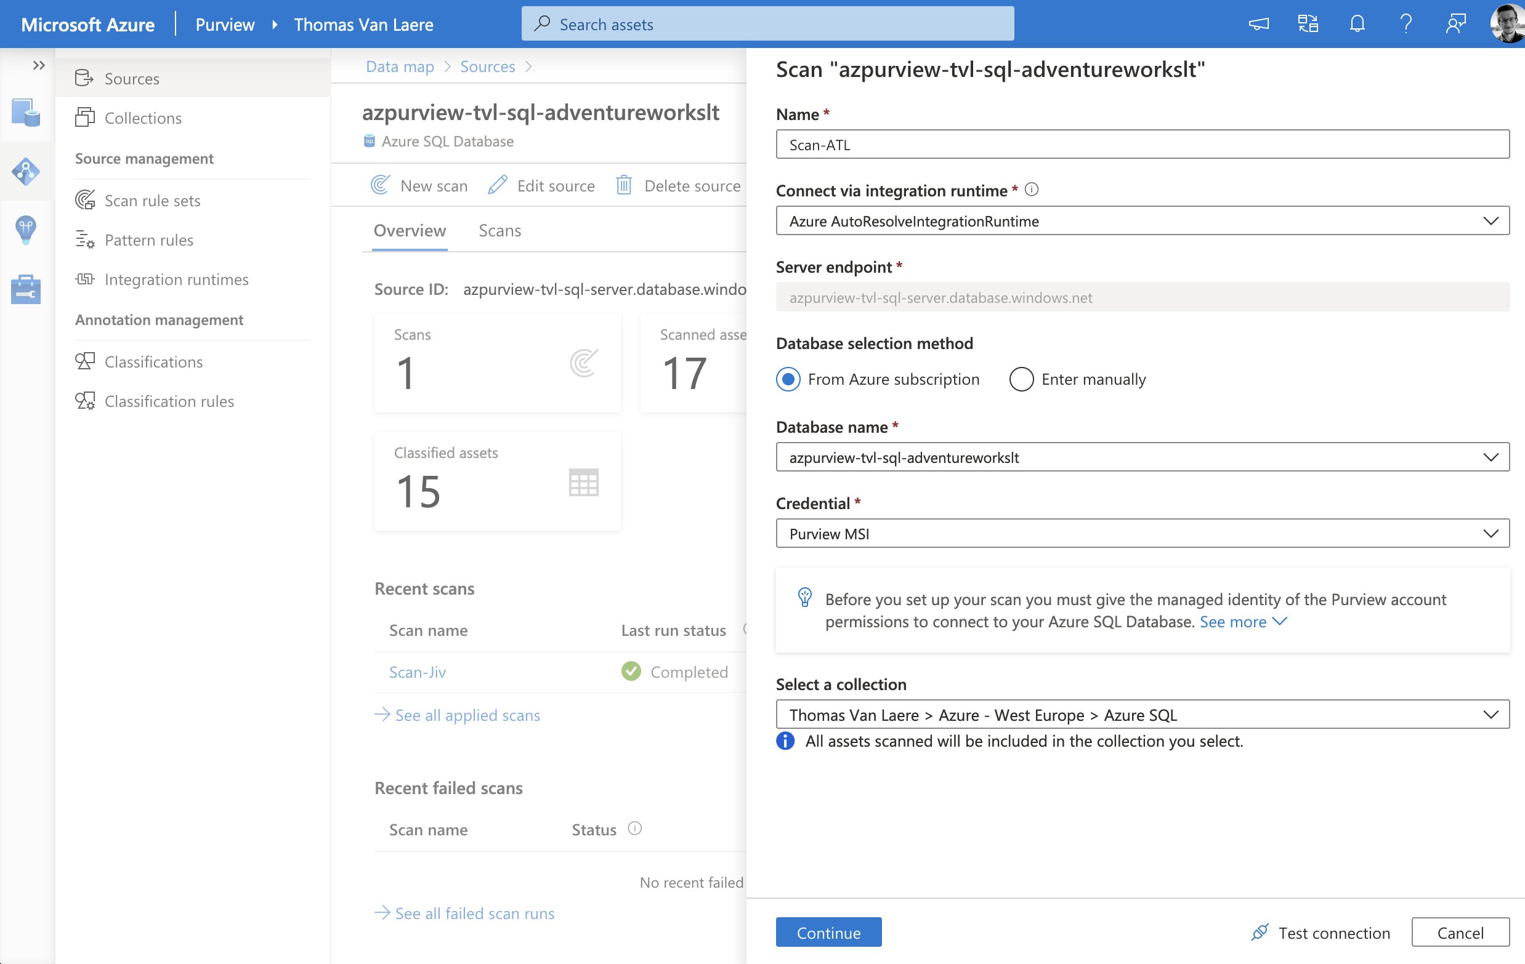Click the Scan rule sets icon
Image resolution: width=1525 pixels, height=964 pixels.
(84, 200)
